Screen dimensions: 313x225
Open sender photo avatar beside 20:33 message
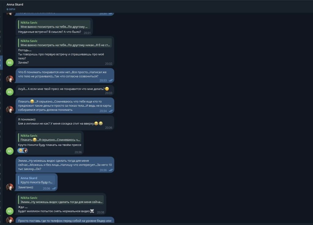pos(9,79)
